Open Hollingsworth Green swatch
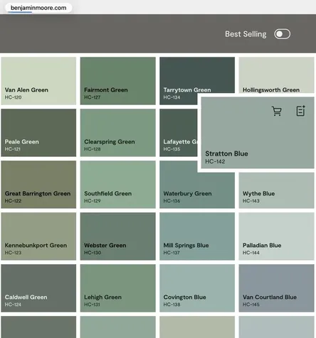This screenshot has height=338, width=316. 276,75
